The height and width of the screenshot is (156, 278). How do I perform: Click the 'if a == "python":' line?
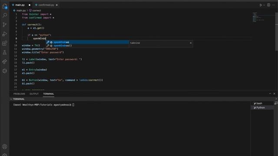40,35
